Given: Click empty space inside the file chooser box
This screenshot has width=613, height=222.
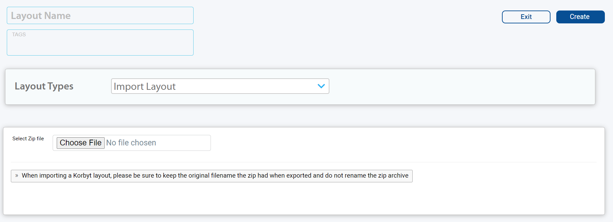Looking at the screenshot, I should tap(183, 143).
